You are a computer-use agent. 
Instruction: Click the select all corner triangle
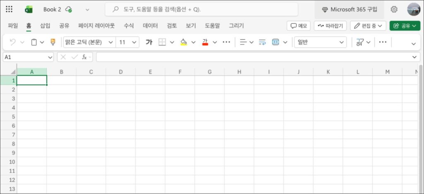tap(13, 72)
